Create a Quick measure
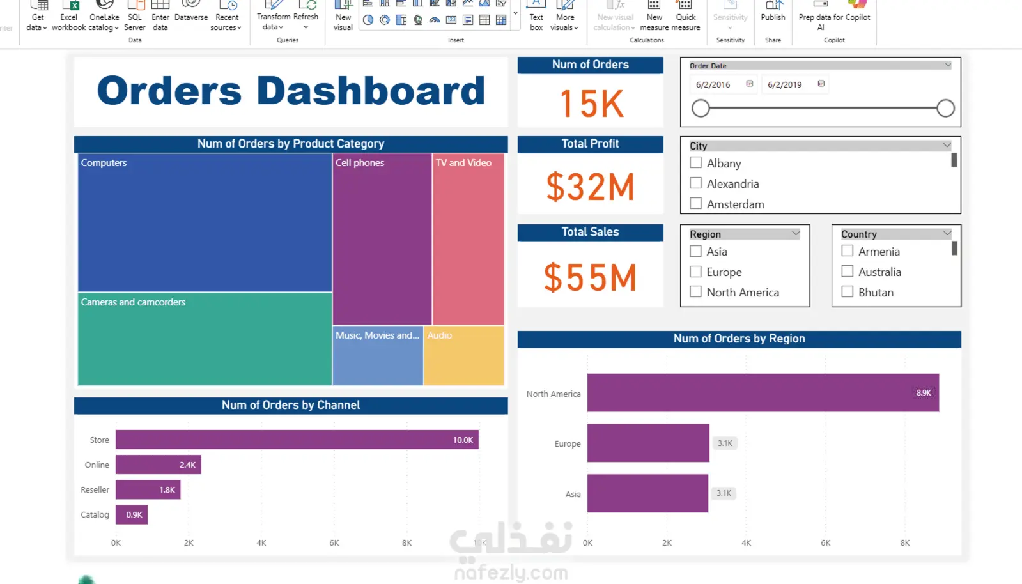 pos(686,17)
